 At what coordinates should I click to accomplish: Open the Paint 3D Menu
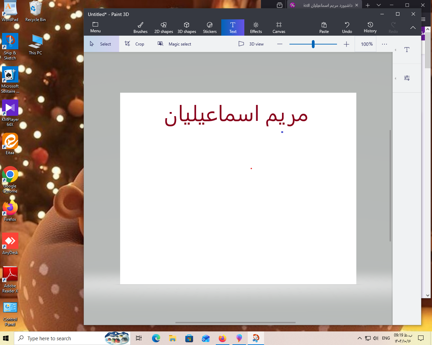[x=95, y=28]
